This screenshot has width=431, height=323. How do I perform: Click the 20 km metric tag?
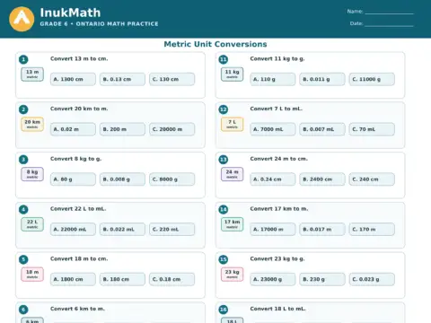pyautogui.click(x=32, y=124)
